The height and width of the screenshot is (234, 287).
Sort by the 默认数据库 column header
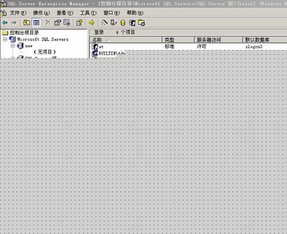pos(265,40)
